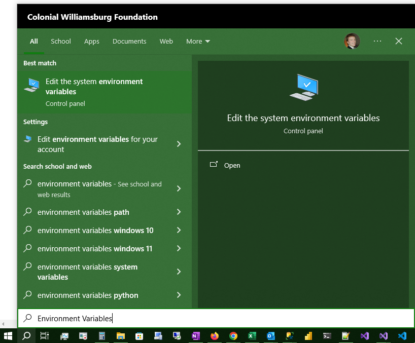415x343 pixels.
Task: Open the Windows Start menu
Action: tap(8, 336)
